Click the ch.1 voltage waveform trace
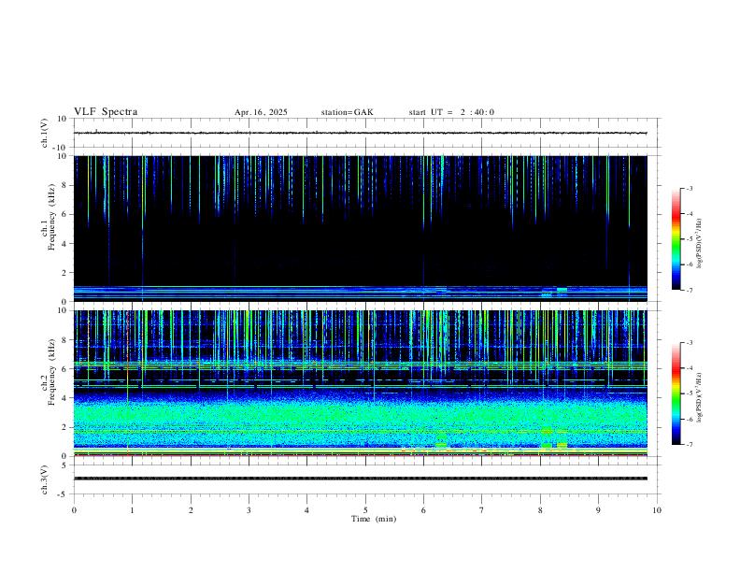Screen dimensions: 740x572 (361, 133)
